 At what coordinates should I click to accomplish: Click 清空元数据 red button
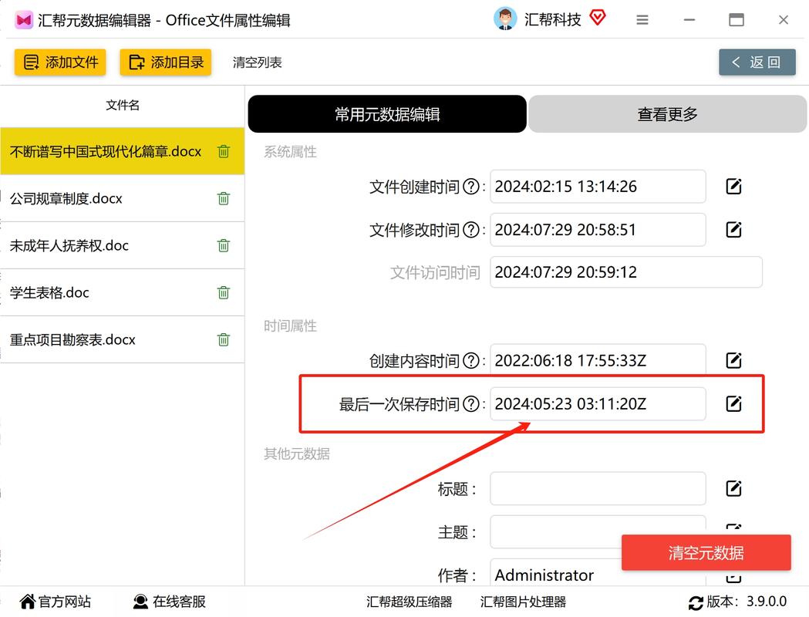[706, 552]
